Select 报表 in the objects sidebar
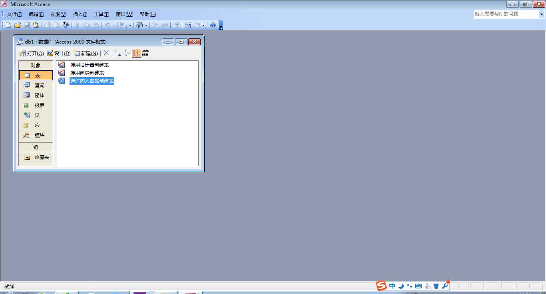The width and height of the screenshot is (546, 294). click(36, 105)
